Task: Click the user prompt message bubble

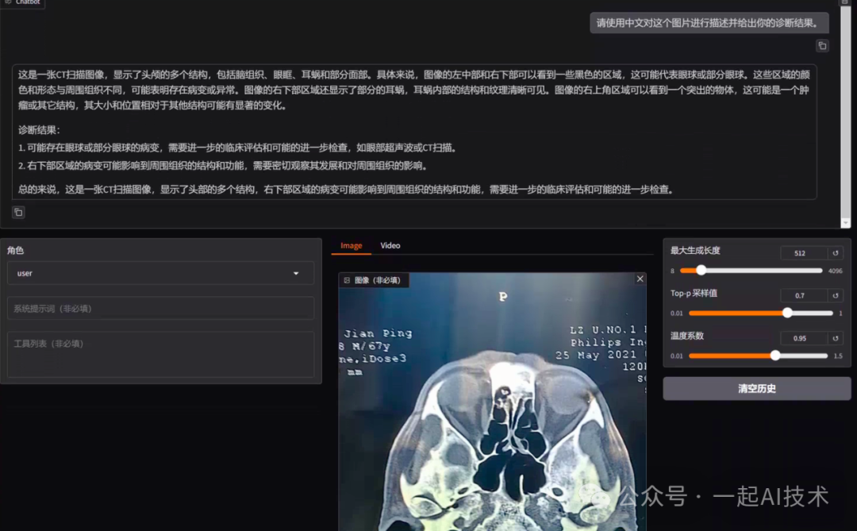Action: (x=706, y=23)
